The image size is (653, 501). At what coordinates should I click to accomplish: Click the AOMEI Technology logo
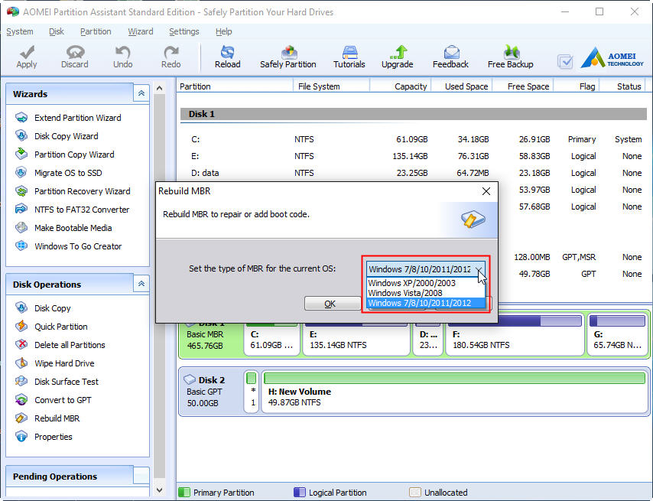[x=612, y=58]
